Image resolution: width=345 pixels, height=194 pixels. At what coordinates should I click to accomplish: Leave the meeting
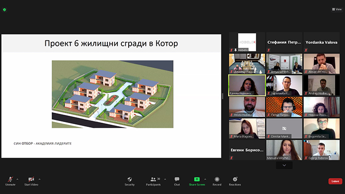click(335, 181)
